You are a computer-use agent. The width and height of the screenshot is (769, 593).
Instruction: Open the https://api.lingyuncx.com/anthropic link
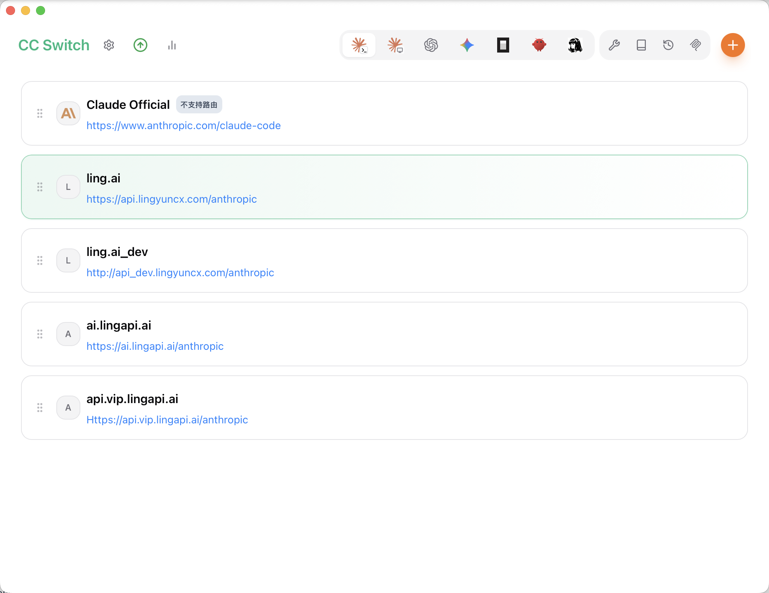pyautogui.click(x=172, y=199)
